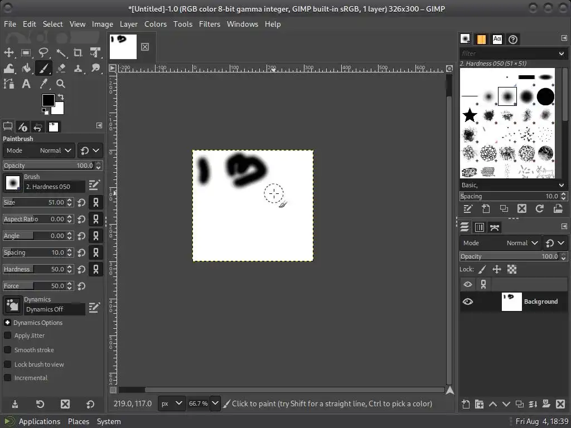Switch to the Patterns tab
Screen dimensions: 571x428
(x=481, y=40)
